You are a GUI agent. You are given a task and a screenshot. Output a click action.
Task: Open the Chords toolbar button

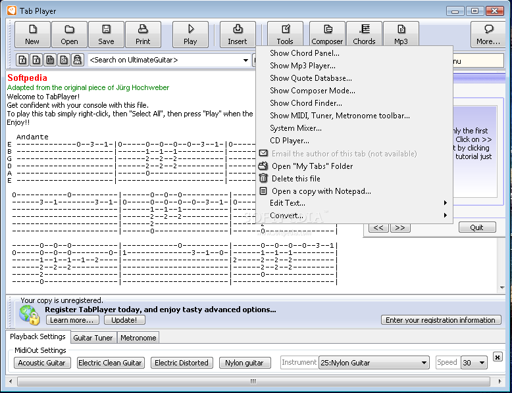click(x=364, y=35)
